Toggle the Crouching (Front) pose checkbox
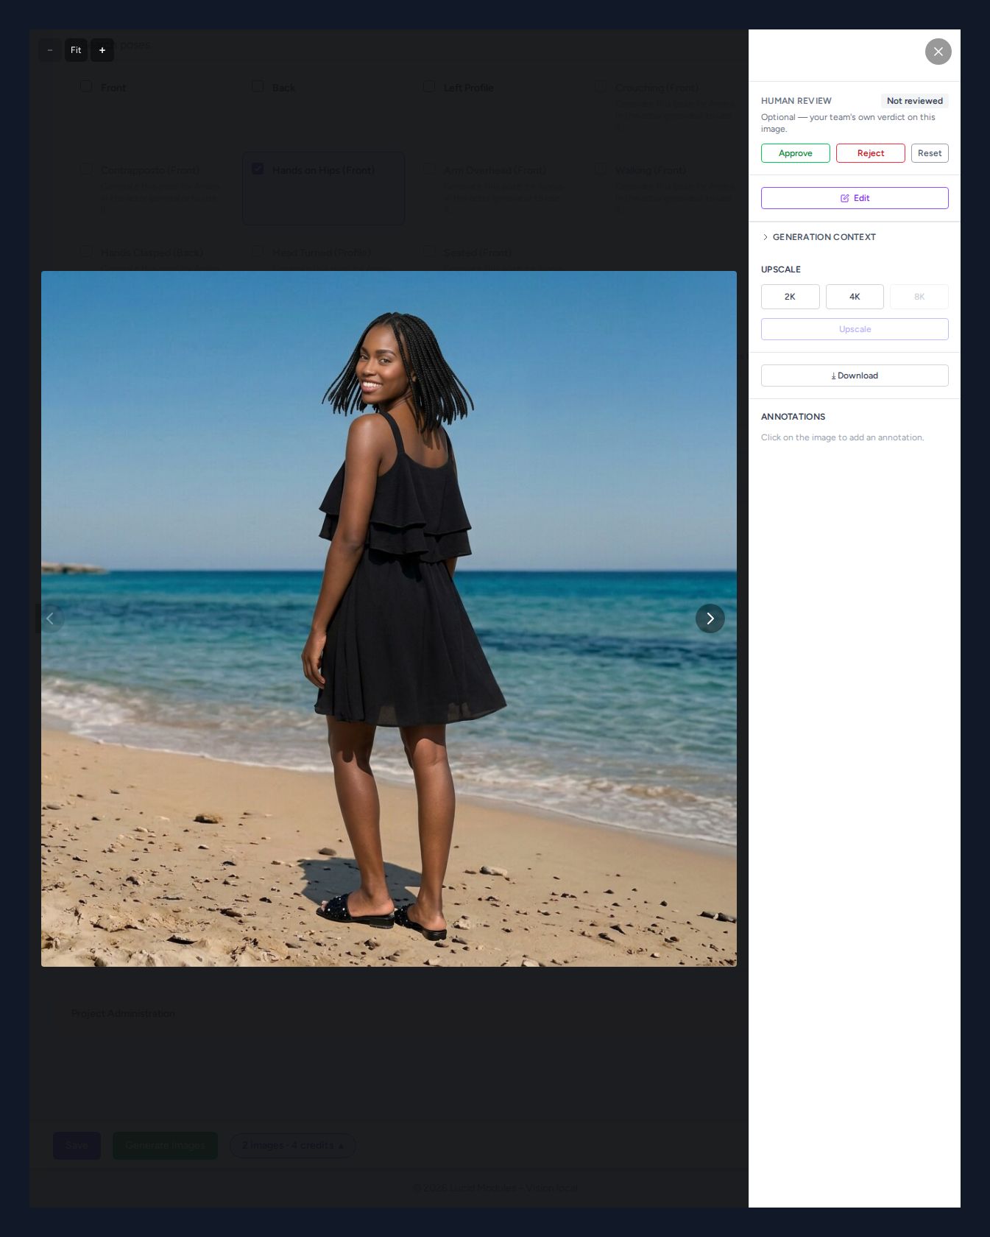The height and width of the screenshot is (1237, 990). pyautogui.click(x=601, y=86)
